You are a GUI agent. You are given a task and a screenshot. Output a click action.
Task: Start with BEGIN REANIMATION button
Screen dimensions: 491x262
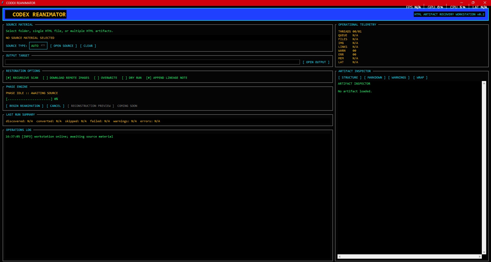pos(25,106)
